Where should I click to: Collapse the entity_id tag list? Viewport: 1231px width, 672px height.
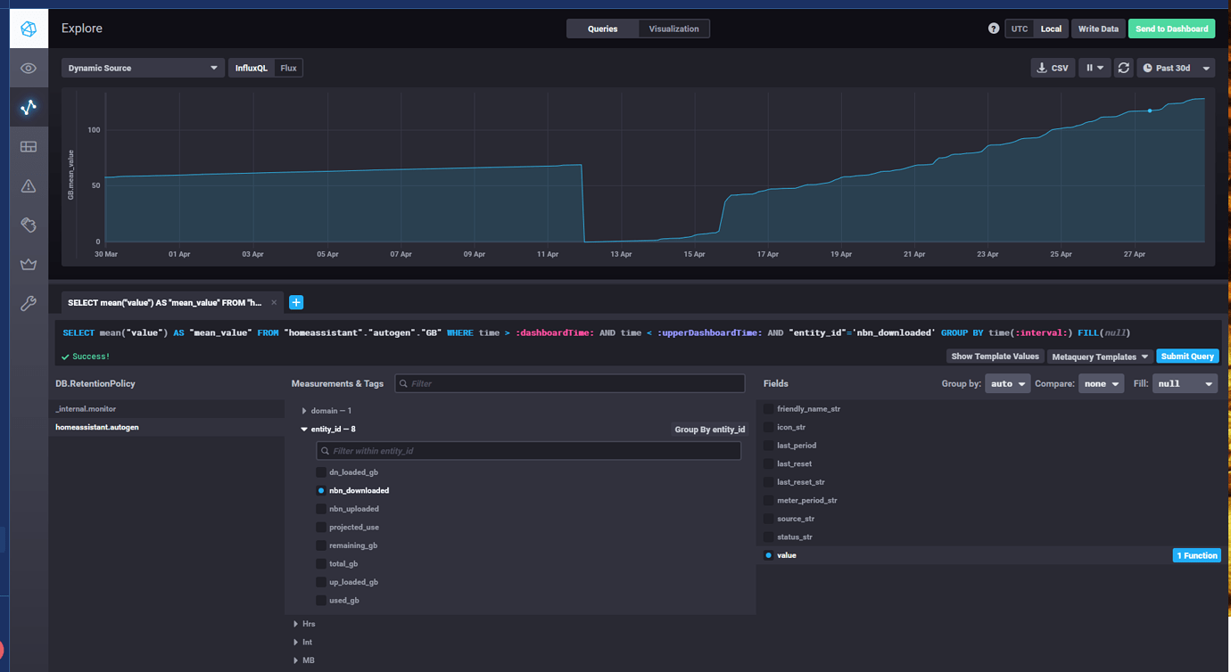tap(304, 429)
